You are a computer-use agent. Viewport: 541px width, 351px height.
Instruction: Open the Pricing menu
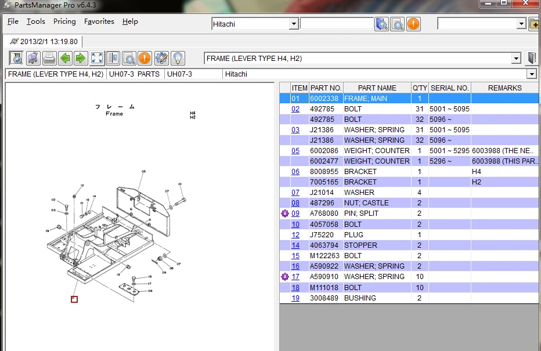click(64, 21)
